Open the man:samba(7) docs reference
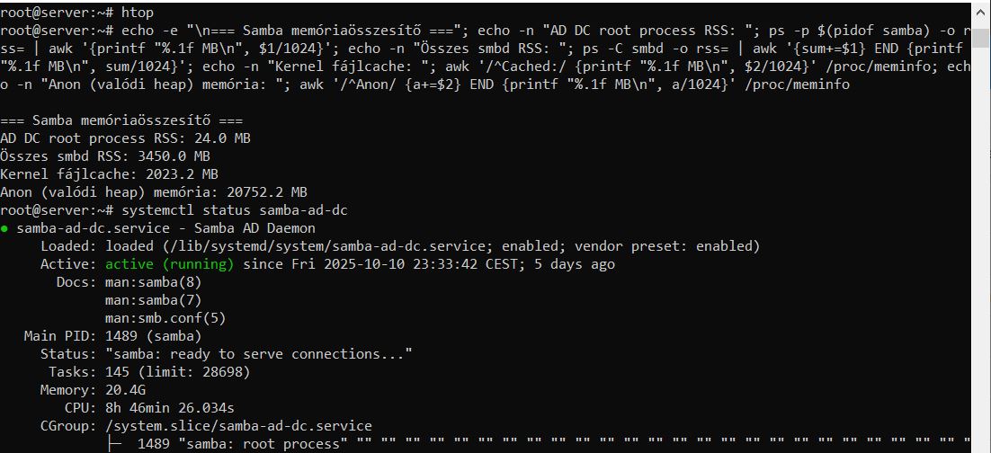 [x=149, y=300]
